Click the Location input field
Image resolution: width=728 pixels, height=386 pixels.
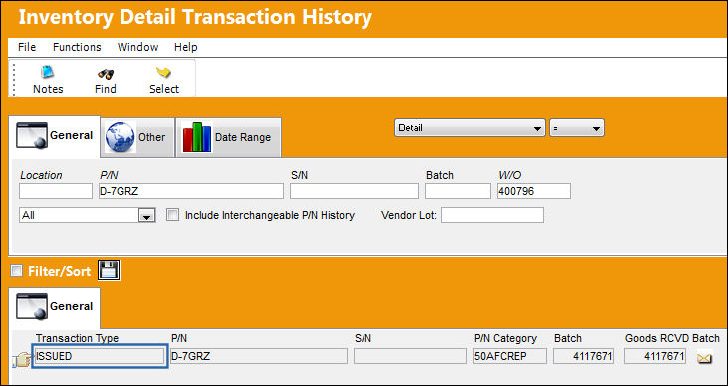56,191
